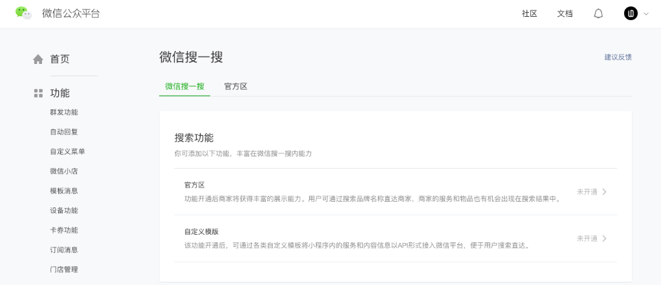The image size is (661, 285).
Task: Click the grid icon beside 功能
Action: 38,93
